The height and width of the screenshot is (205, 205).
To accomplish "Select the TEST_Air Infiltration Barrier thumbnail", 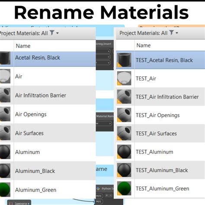I will coord(124,96).
